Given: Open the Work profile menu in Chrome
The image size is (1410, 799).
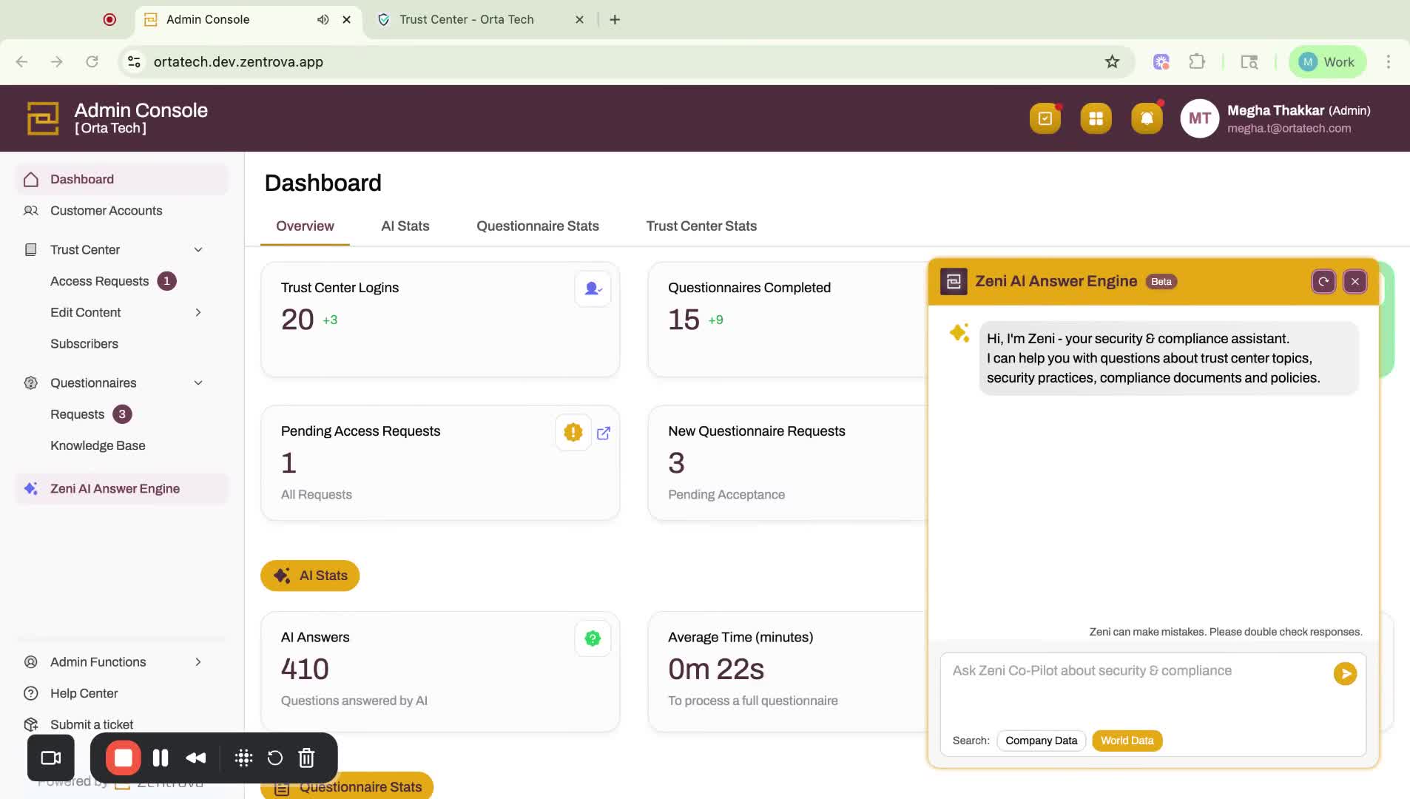Looking at the screenshot, I should (1327, 62).
